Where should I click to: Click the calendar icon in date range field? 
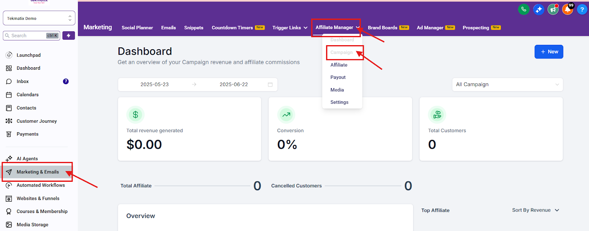click(x=270, y=84)
